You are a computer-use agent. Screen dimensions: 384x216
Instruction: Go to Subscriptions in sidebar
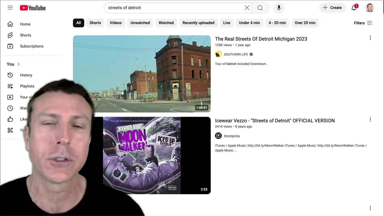point(32,46)
